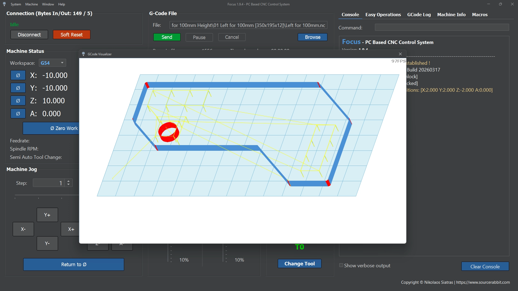The image size is (518, 291).
Task: Switch to the Macros tab
Action: [x=480, y=15]
